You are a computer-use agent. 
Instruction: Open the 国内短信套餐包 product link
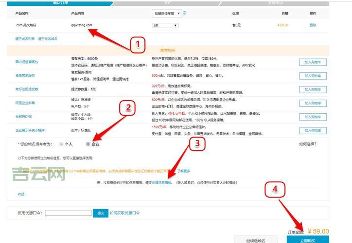(x=27, y=62)
